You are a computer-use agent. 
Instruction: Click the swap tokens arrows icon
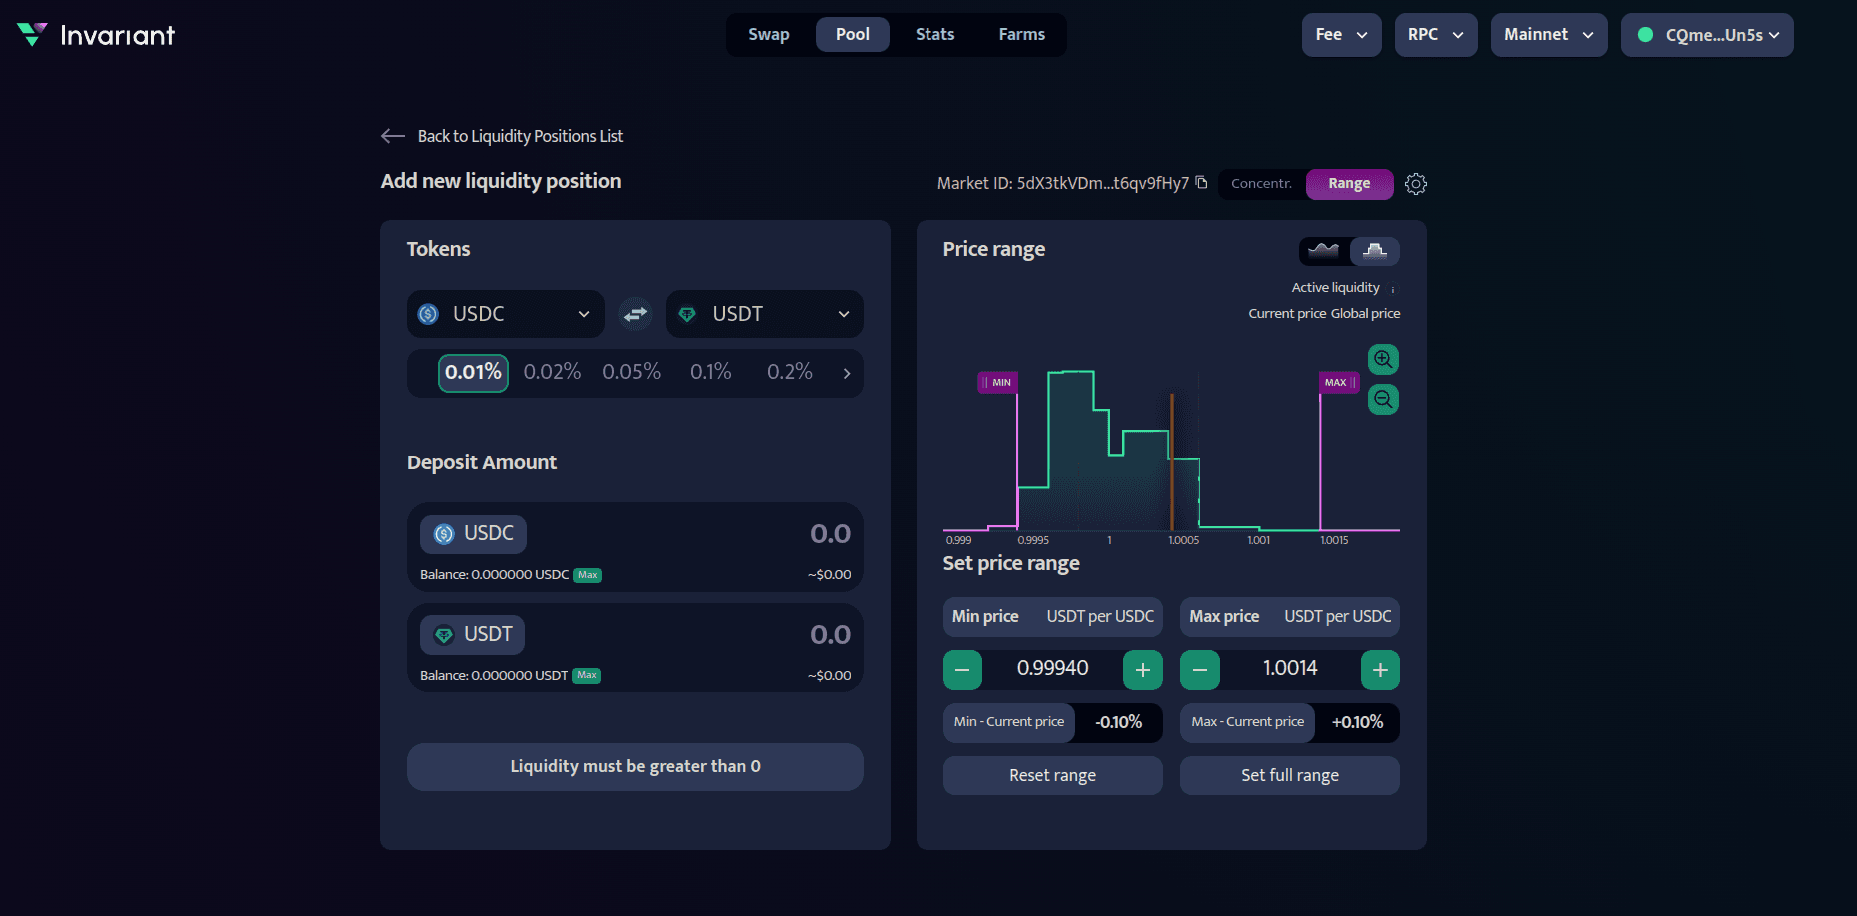(635, 314)
